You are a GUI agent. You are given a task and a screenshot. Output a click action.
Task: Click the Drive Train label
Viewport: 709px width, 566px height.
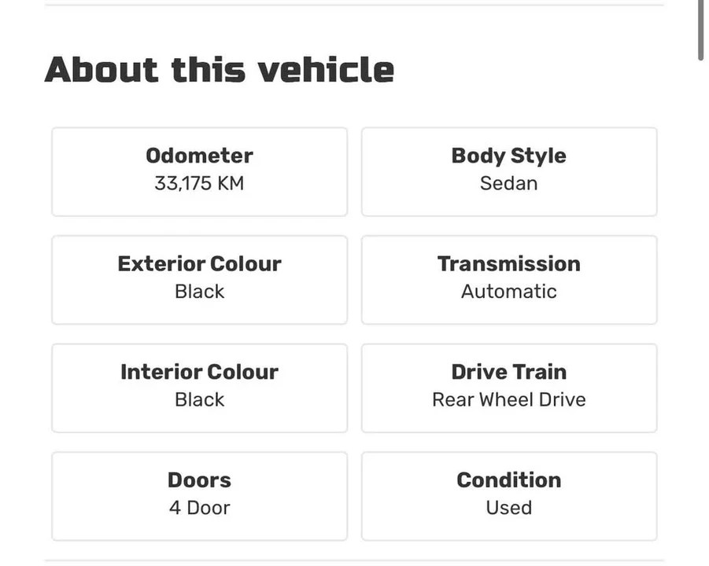(509, 372)
